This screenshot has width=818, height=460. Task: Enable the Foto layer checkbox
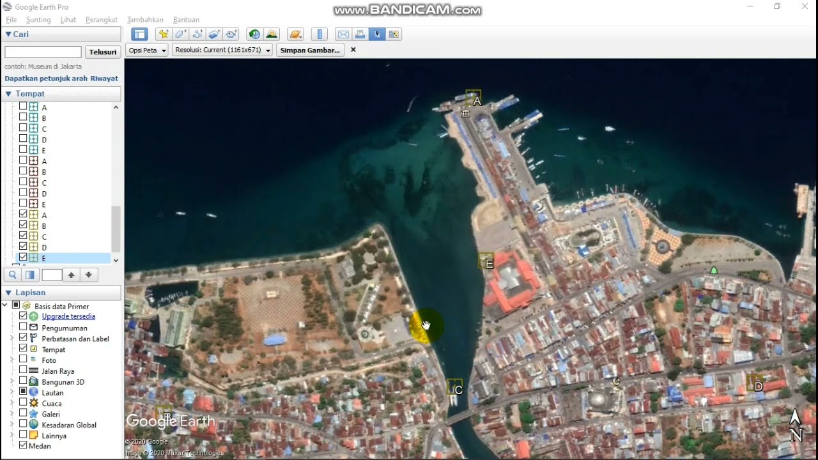coord(23,360)
